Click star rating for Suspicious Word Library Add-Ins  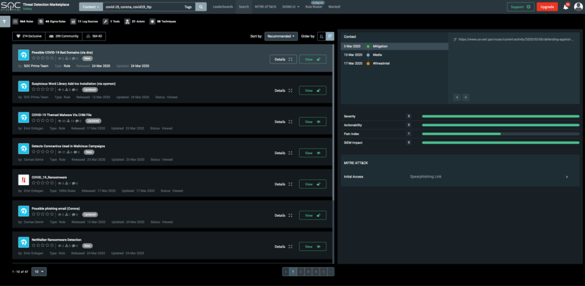(43, 89)
